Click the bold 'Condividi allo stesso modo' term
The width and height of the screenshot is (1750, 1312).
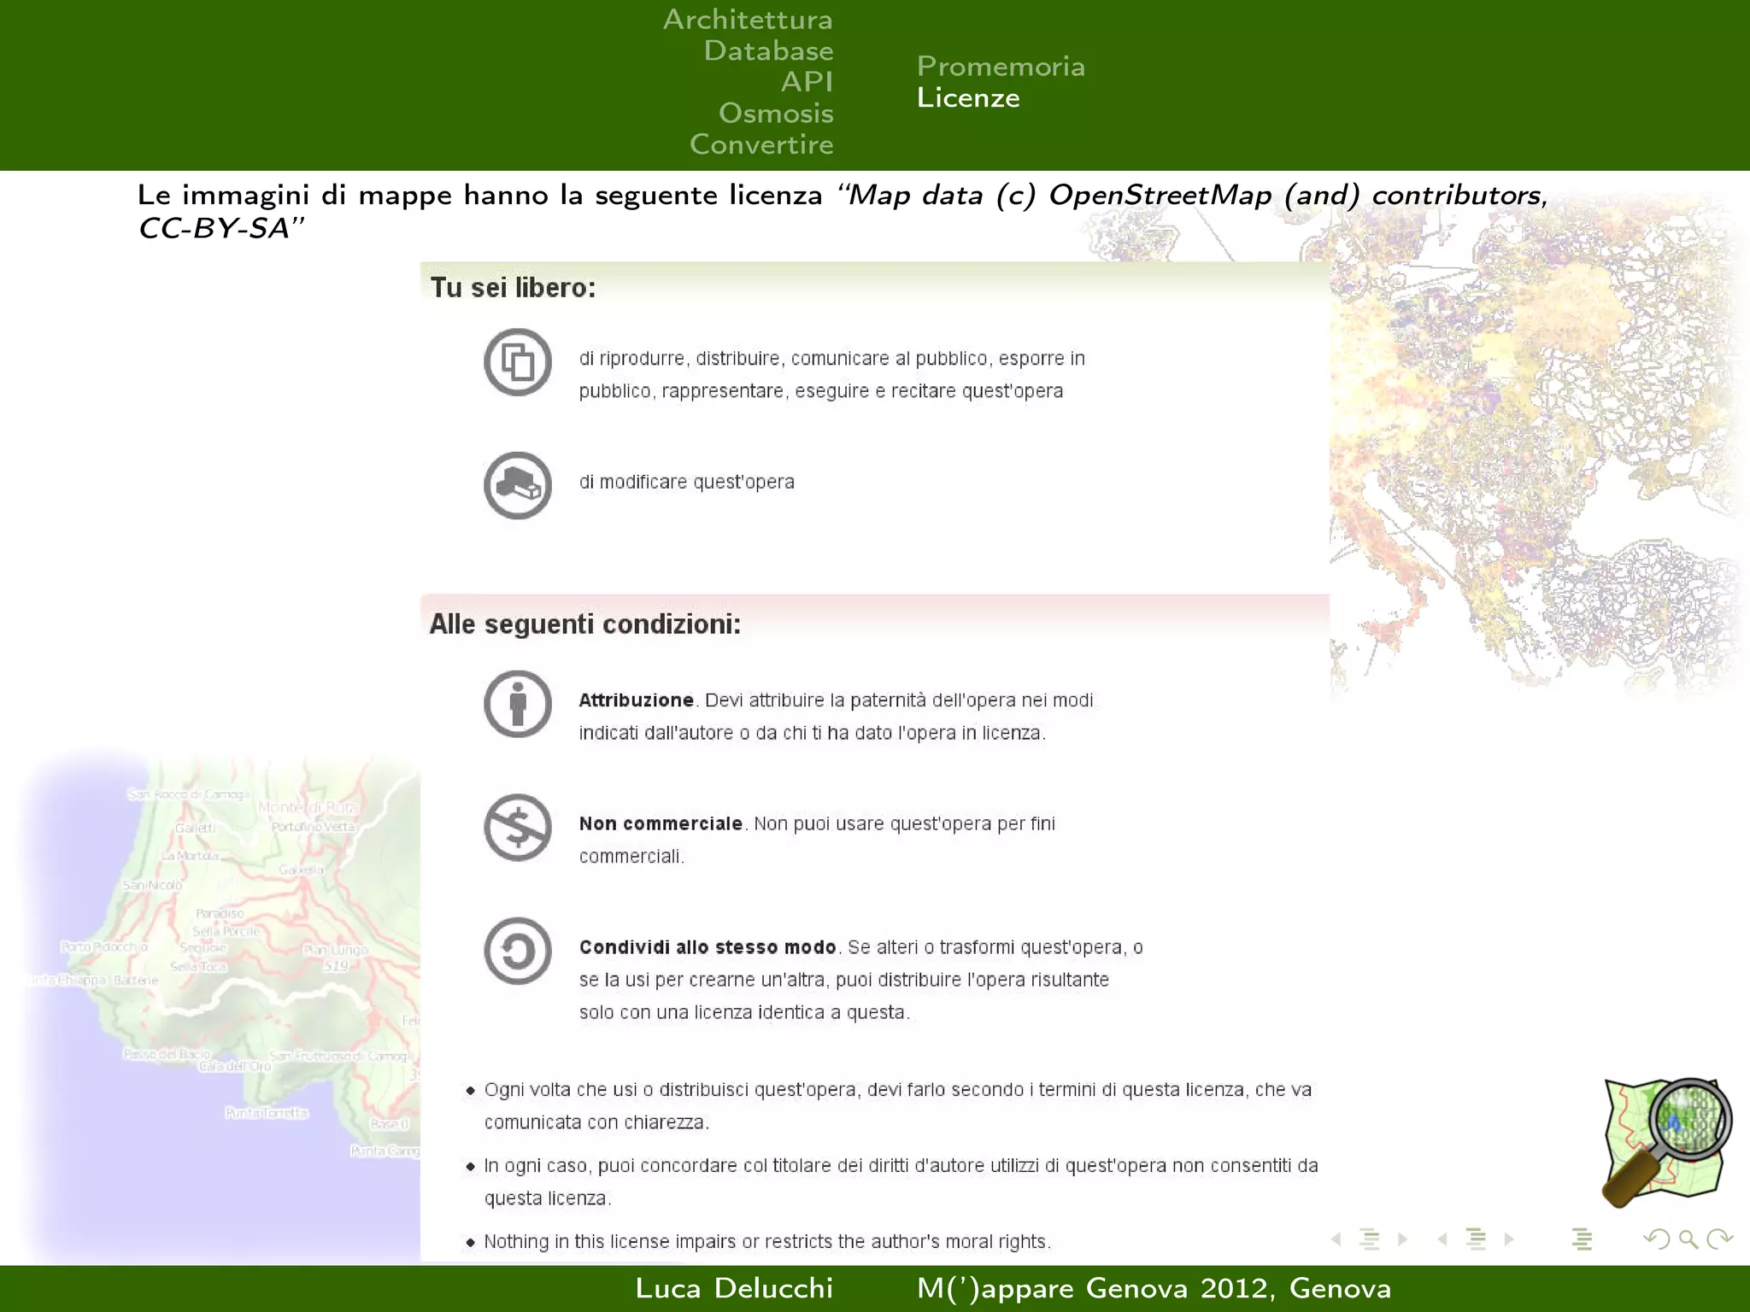pyautogui.click(x=708, y=947)
